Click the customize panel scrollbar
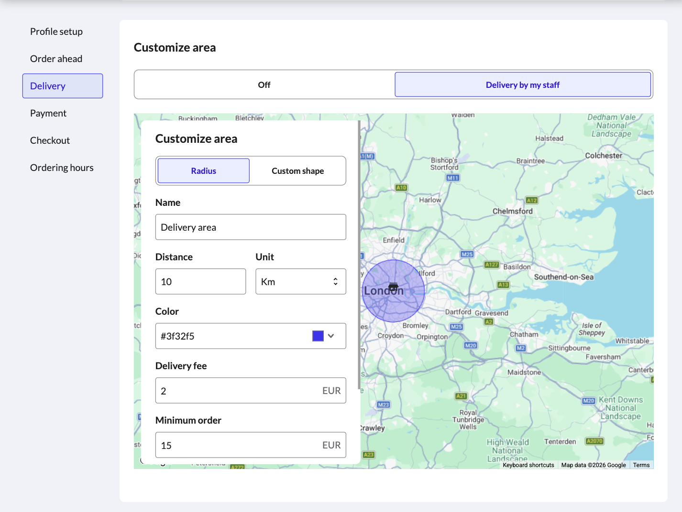The height and width of the screenshot is (512, 682). pos(359,255)
